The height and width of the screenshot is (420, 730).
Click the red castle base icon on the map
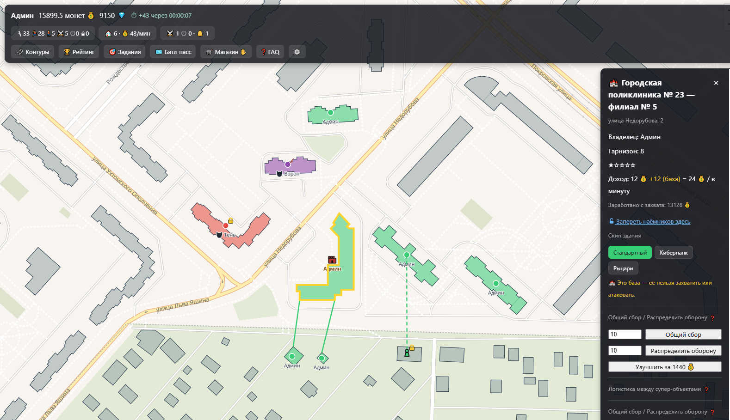332,259
